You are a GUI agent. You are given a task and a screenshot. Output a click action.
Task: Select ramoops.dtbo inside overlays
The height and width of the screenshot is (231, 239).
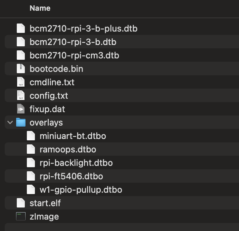(122, 149)
